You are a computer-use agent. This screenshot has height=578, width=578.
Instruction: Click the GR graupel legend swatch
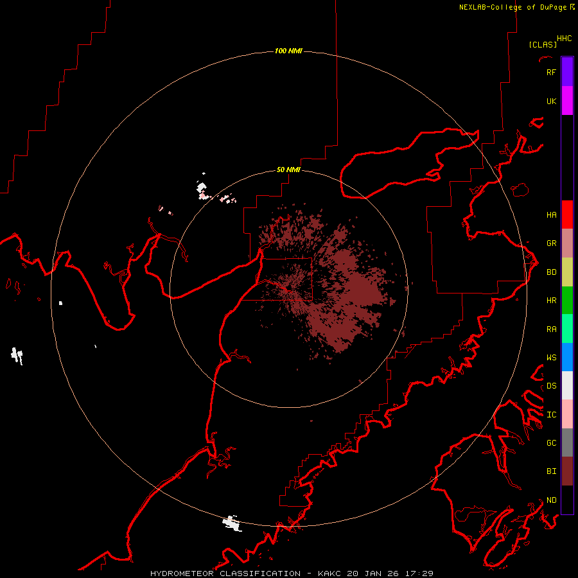[567, 243]
